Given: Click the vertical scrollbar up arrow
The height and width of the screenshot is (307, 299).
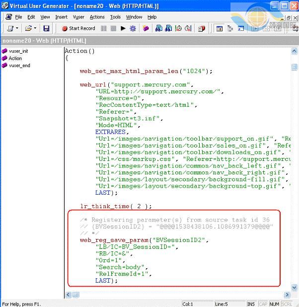Looking at the screenshot, I should click(294, 51).
